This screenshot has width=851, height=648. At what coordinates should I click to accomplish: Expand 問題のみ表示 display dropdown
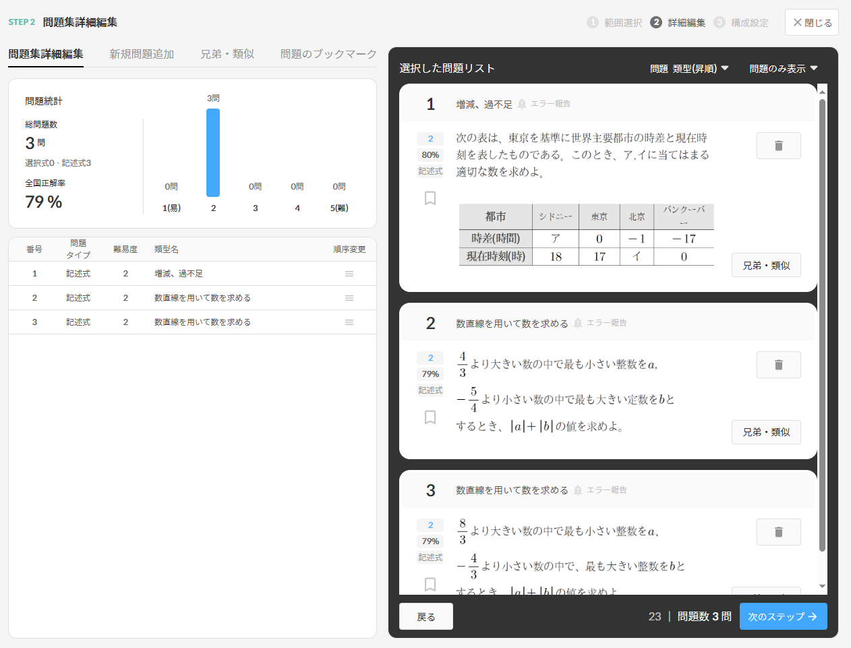tap(783, 69)
